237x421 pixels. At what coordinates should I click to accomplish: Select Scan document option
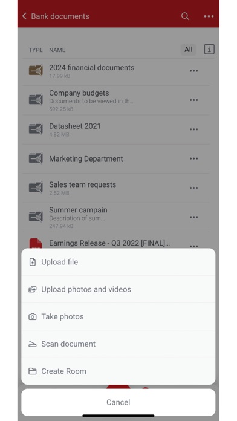118,344
